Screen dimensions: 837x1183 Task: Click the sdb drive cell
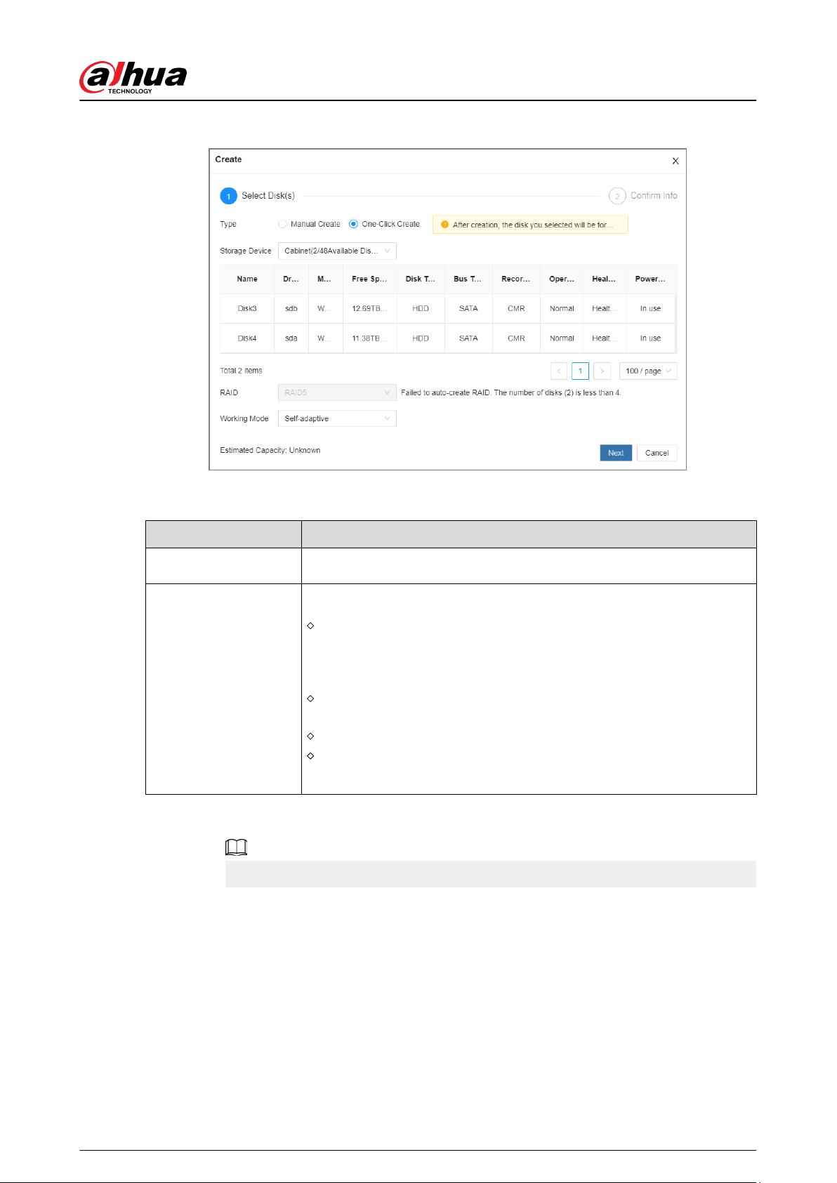pos(291,308)
